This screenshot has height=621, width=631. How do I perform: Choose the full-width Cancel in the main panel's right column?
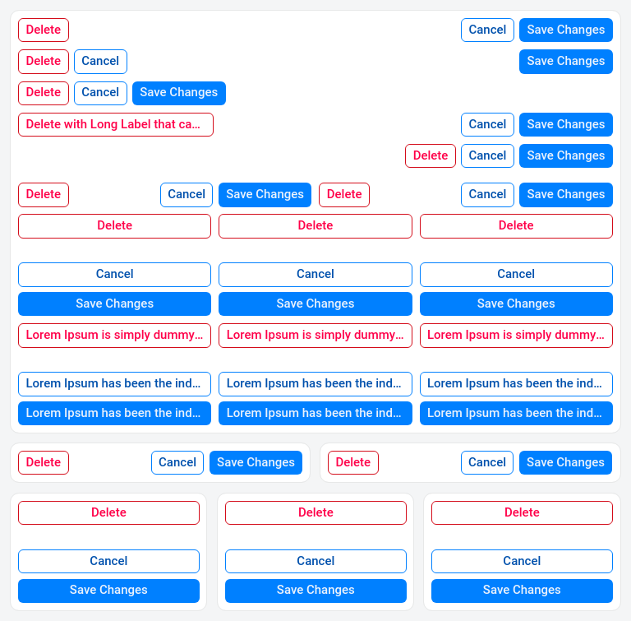pyautogui.click(x=516, y=274)
